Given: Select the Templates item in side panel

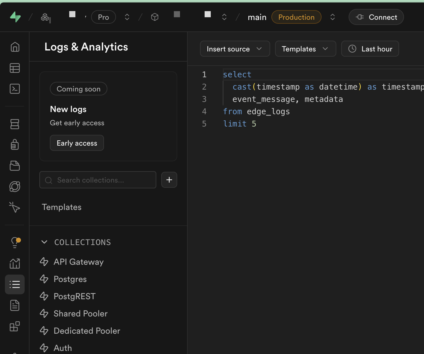Looking at the screenshot, I should tap(62, 207).
